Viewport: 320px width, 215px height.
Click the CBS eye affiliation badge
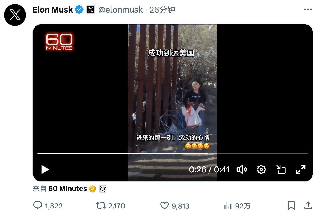[103, 189]
